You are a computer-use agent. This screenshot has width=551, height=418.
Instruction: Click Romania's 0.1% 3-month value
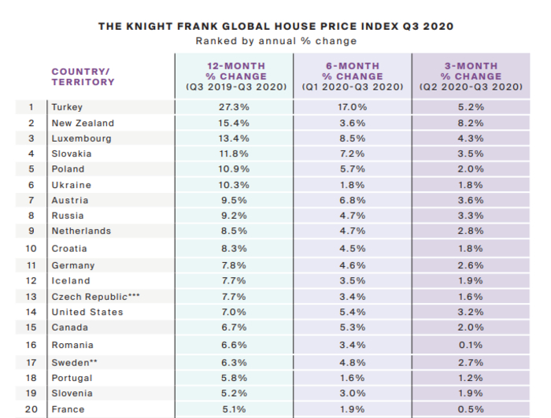[471, 345]
